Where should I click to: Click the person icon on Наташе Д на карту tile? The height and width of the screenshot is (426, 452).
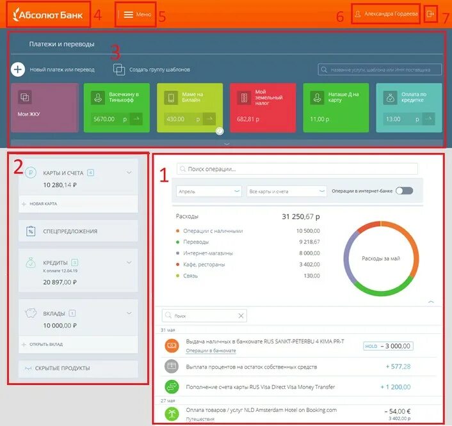pyautogui.click(x=317, y=98)
